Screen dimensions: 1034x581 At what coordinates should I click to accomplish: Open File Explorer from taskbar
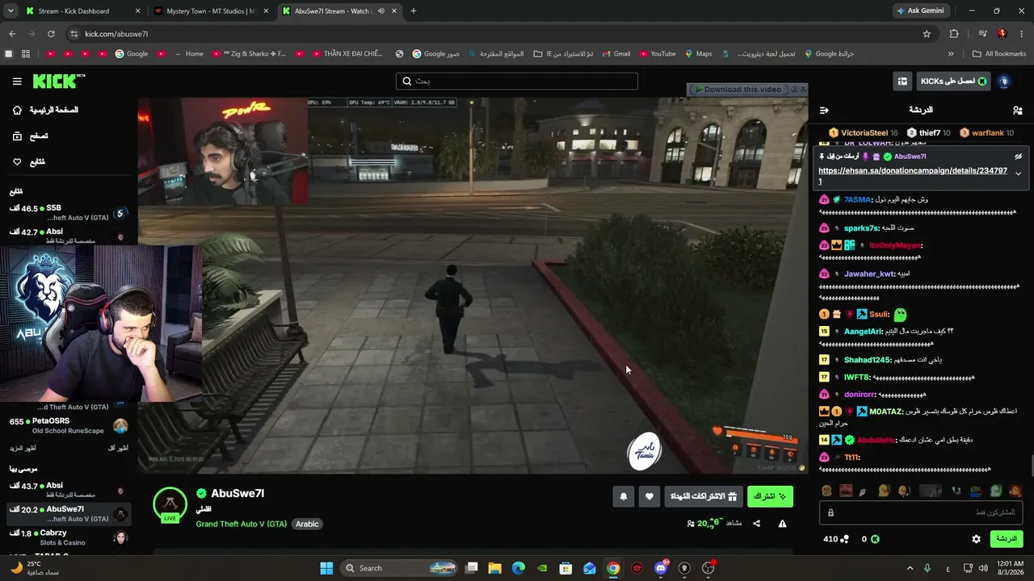(x=495, y=568)
